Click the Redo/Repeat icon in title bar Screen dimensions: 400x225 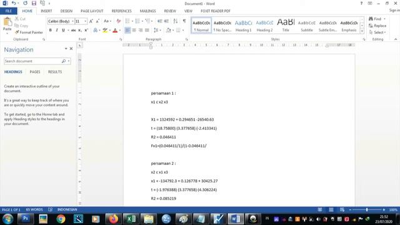click(x=25, y=3)
